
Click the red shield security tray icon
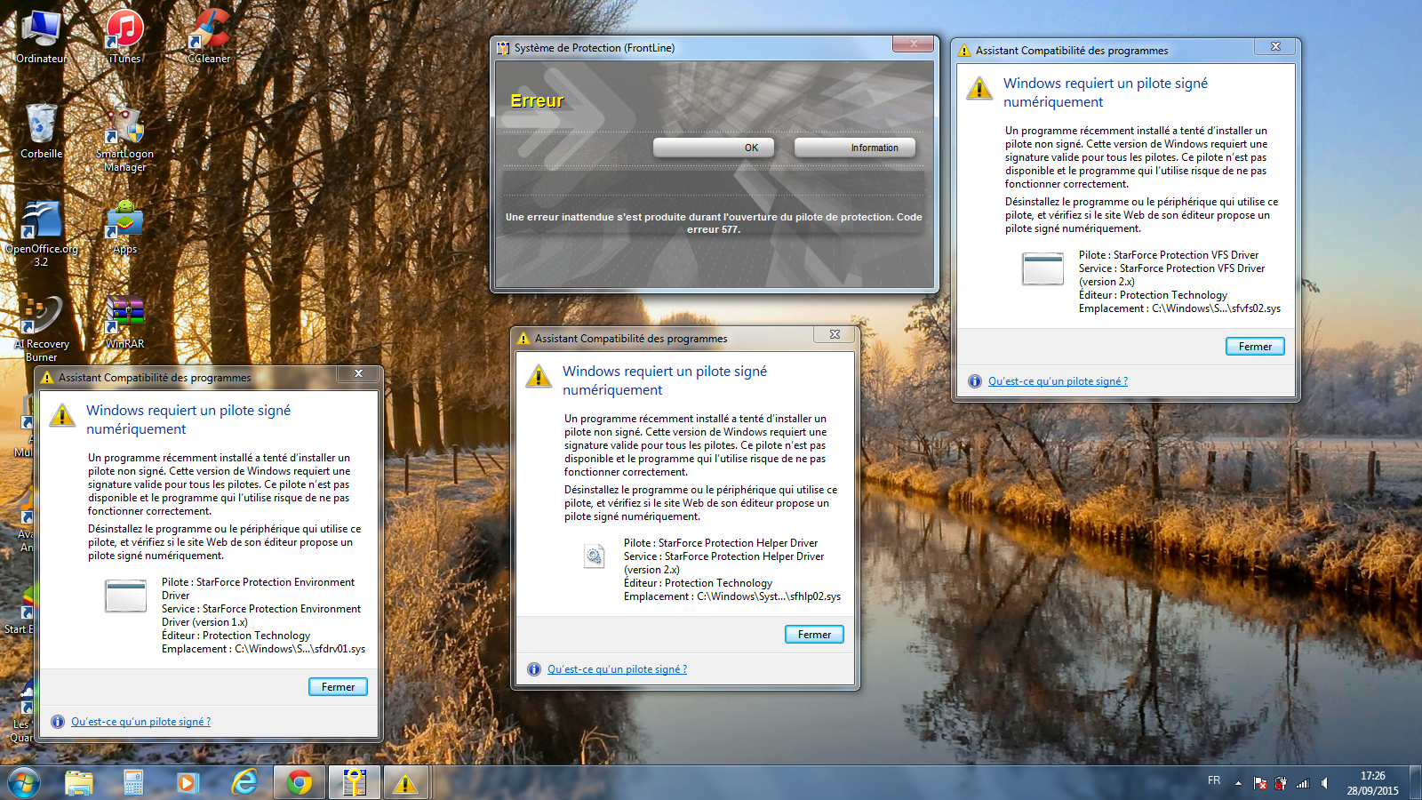point(1281,783)
